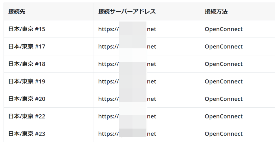Viewport: 278px width, 142px height.
Task: Select the 日本/東京 #20 row label
Action: [27, 99]
